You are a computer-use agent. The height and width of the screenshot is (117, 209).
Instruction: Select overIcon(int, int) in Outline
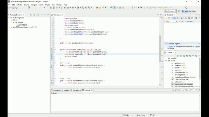pyautogui.click(x=184, y=84)
